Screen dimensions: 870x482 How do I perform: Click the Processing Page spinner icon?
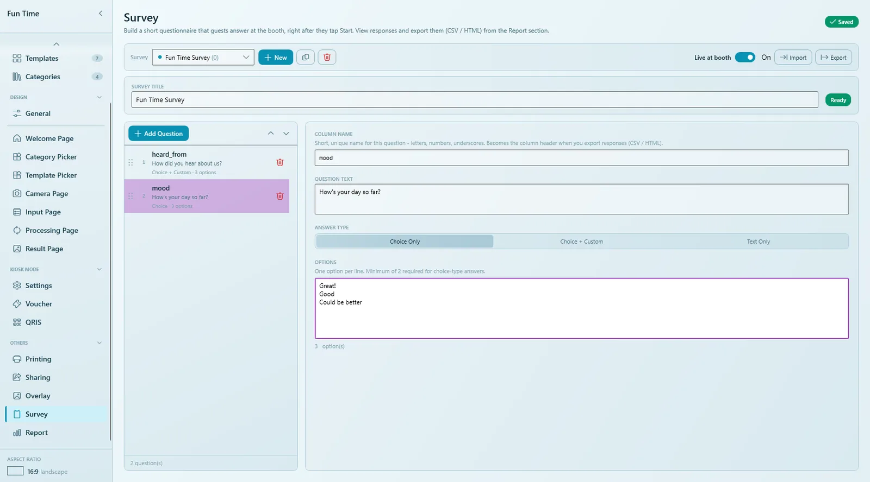pos(17,230)
